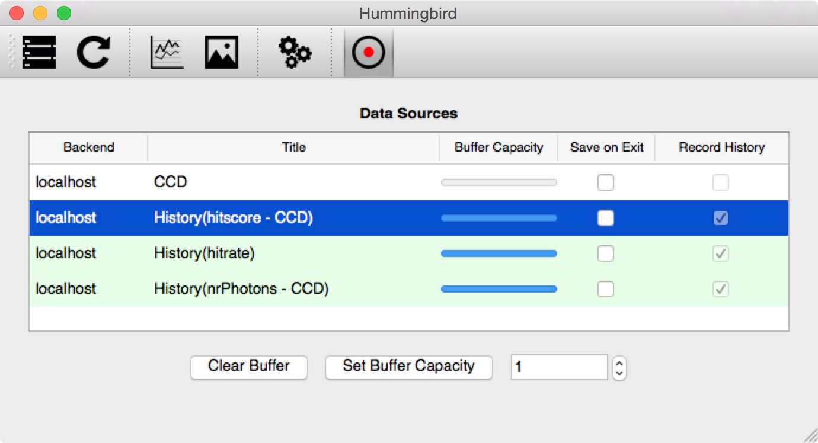Click the Set Buffer Capacity button
This screenshot has width=818, height=443.
(409, 367)
